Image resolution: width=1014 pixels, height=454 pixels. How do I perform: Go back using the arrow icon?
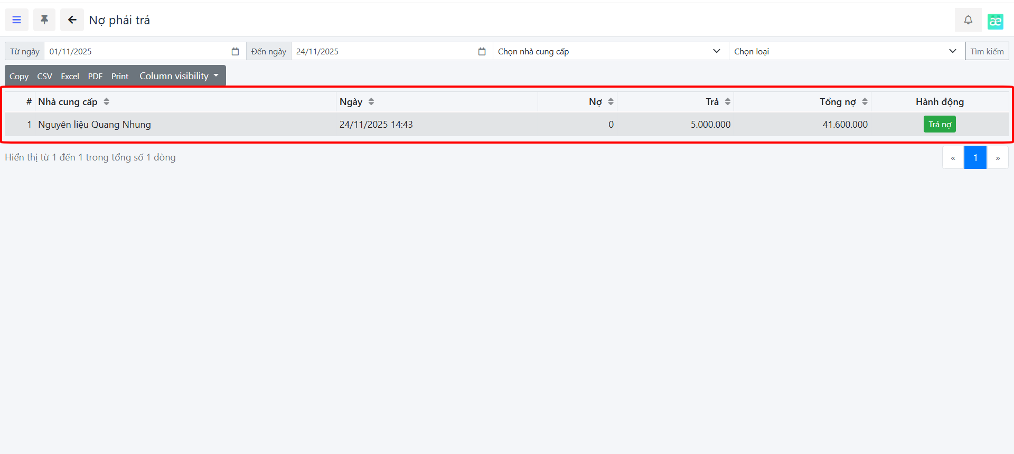[72, 20]
